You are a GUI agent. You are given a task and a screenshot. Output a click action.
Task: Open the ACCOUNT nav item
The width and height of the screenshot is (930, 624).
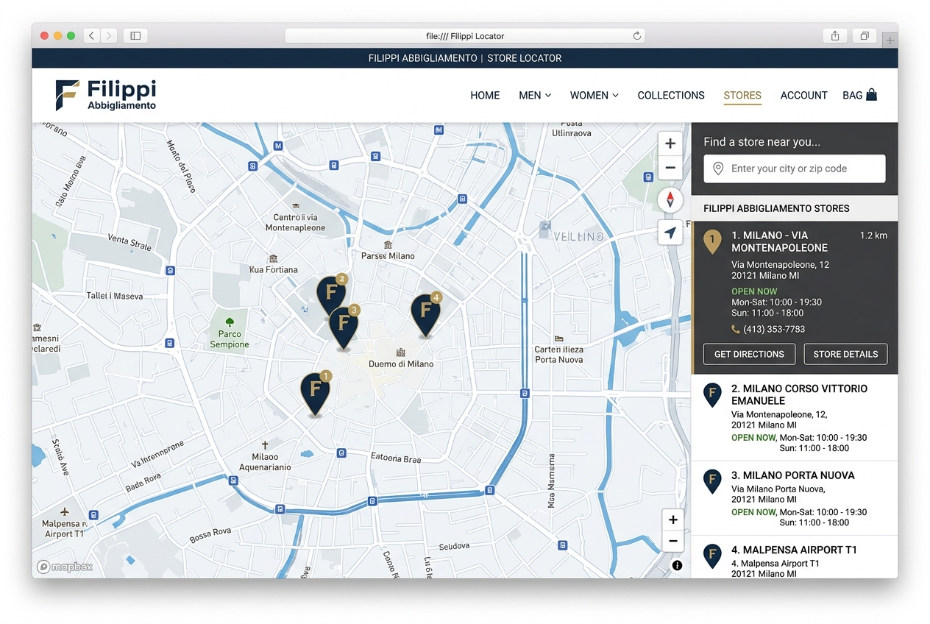pyautogui.click(x=804, y=95)
